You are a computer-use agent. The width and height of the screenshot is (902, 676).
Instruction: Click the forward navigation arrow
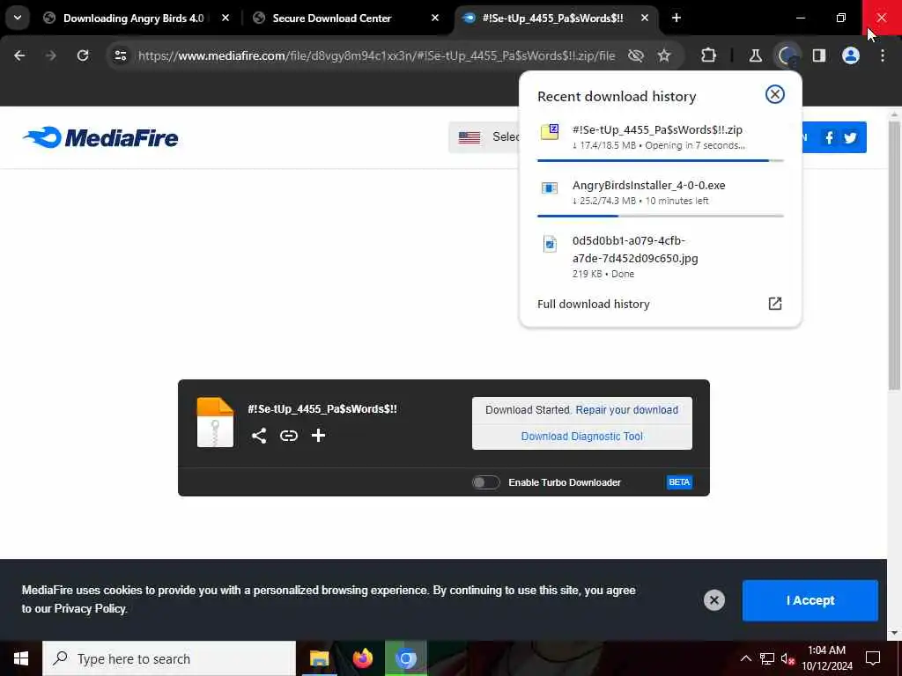(x=50, y=55)
